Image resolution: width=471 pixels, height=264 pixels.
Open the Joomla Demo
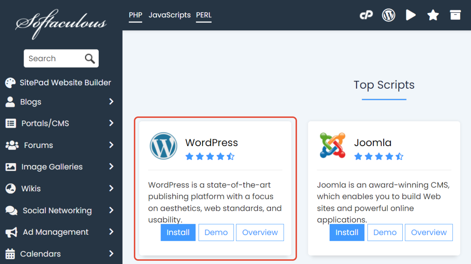(385, 233)
